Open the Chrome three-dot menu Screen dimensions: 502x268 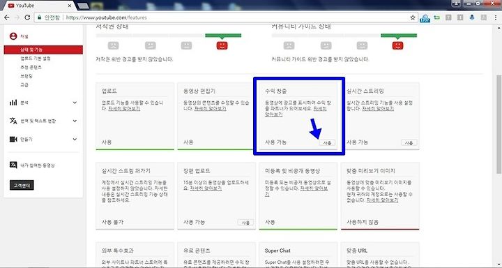point(496,17)
